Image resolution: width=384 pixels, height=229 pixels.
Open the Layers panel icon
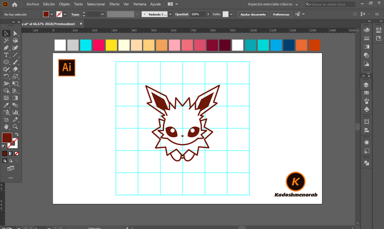(366, 85)
